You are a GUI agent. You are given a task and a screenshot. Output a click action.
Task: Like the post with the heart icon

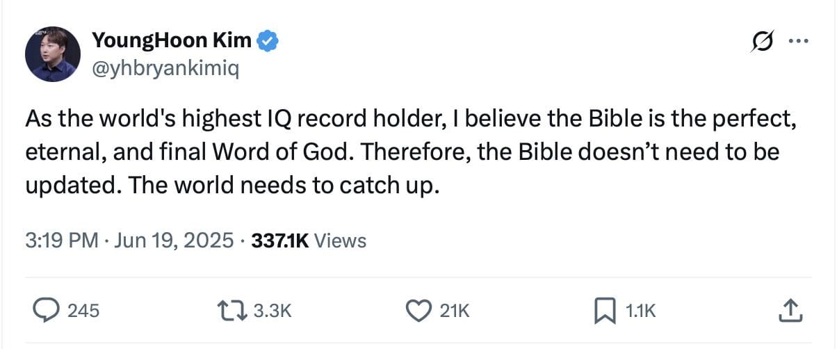[x=418, y=310]
